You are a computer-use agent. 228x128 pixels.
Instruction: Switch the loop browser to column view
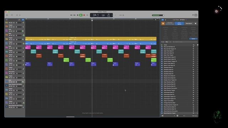point(165,20)
